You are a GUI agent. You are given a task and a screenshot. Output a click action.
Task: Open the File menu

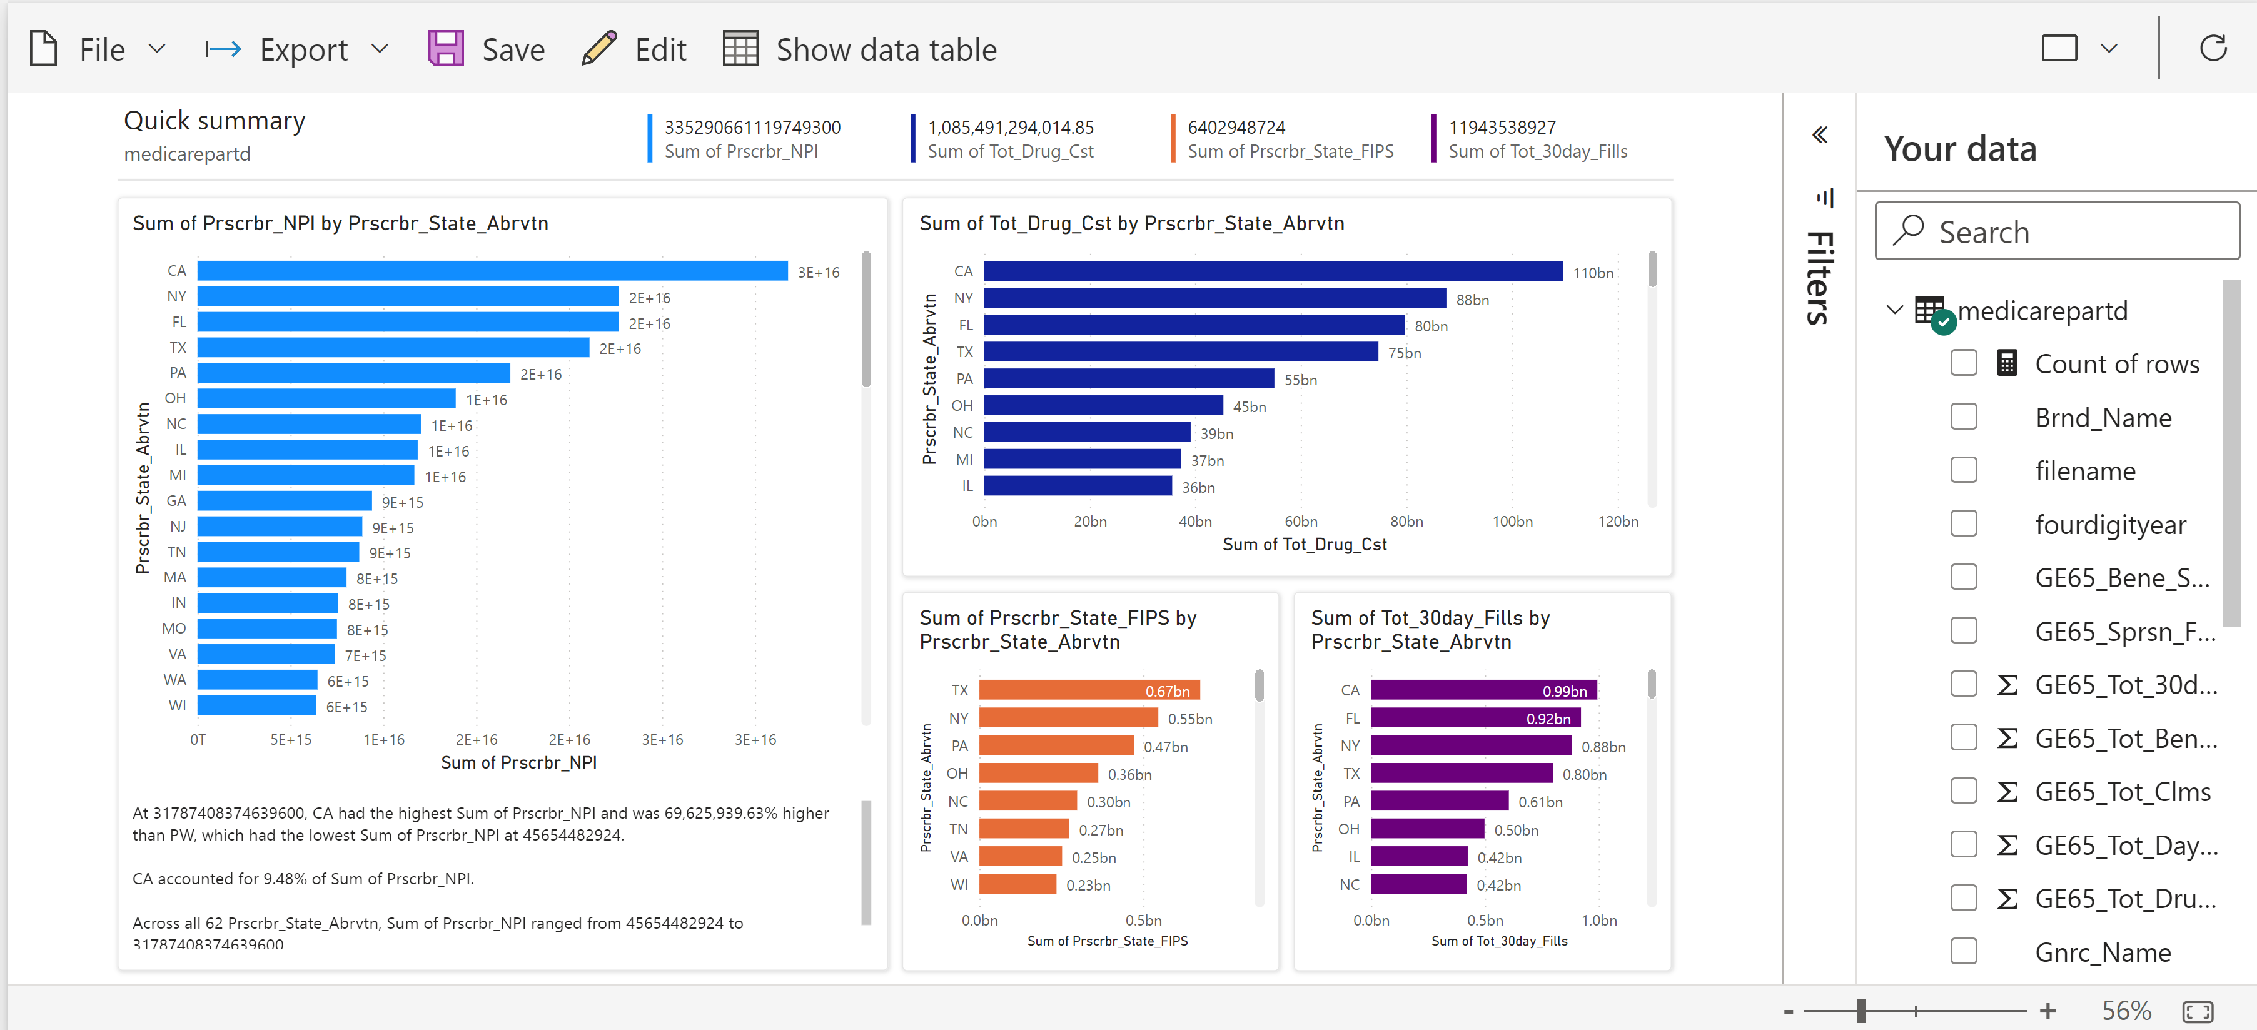point(103,50)
